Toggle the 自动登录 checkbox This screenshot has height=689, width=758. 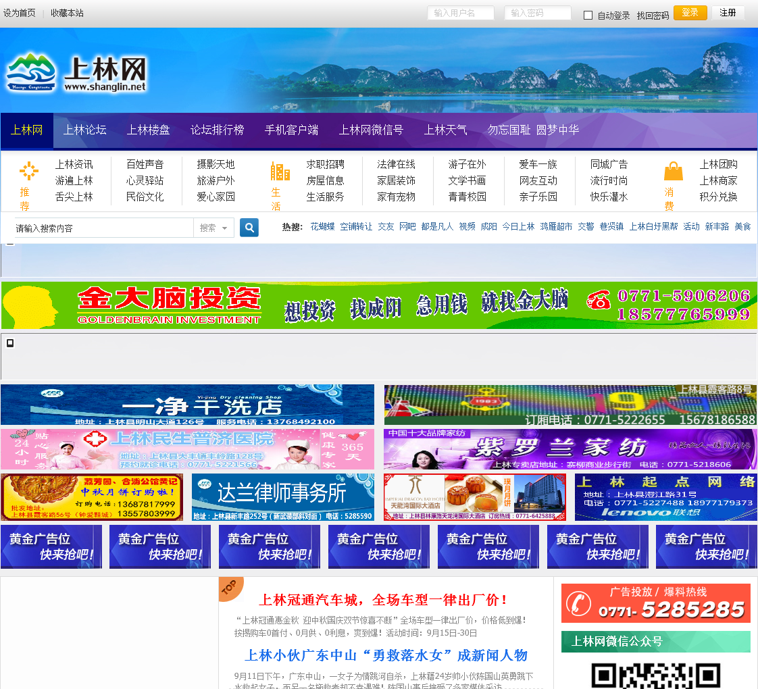(x=588, y=15)
